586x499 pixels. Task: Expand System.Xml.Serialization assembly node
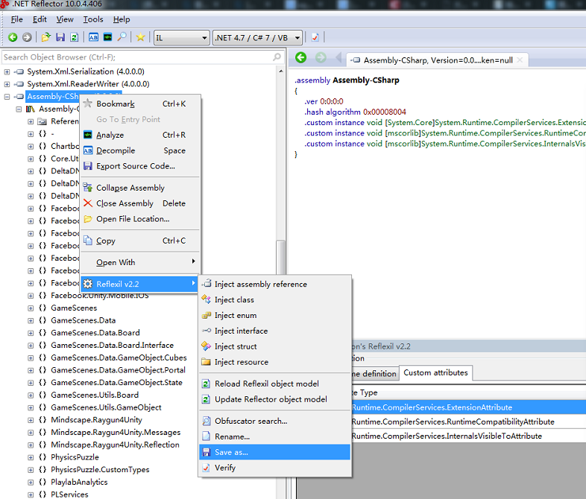tap(7, 71)
